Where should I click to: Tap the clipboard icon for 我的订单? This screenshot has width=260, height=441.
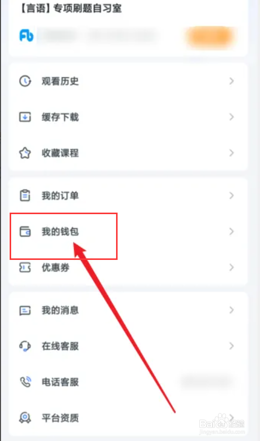point(25,195)
